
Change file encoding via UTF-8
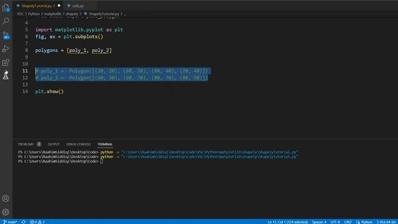click(335, 222)
